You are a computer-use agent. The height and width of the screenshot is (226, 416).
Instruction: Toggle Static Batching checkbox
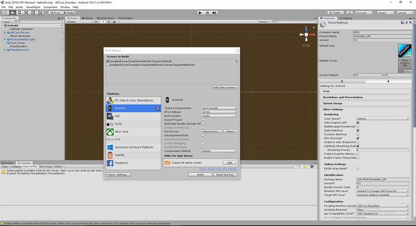(x=357, y=130)
